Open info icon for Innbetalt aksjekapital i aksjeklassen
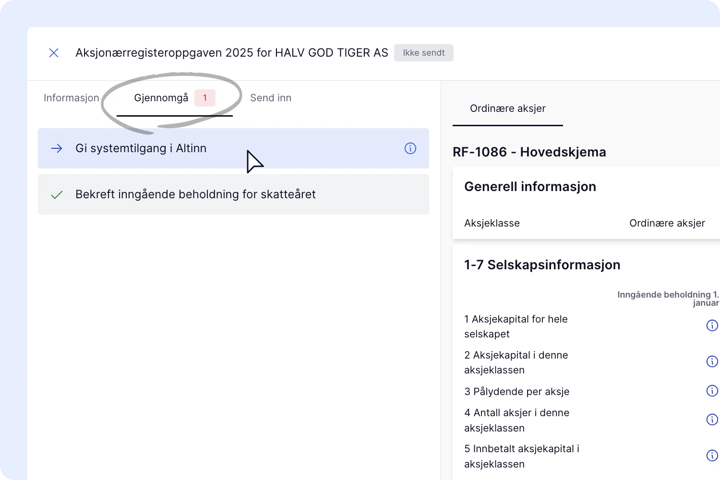The image size is (720, 480). click(712, 456)
